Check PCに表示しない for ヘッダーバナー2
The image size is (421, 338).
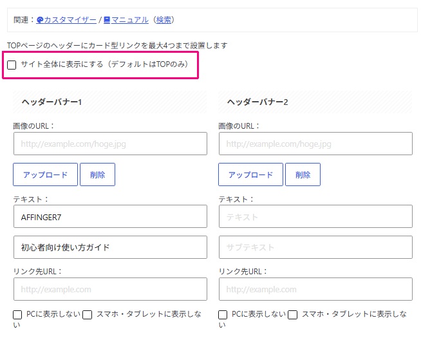(223, 315)
